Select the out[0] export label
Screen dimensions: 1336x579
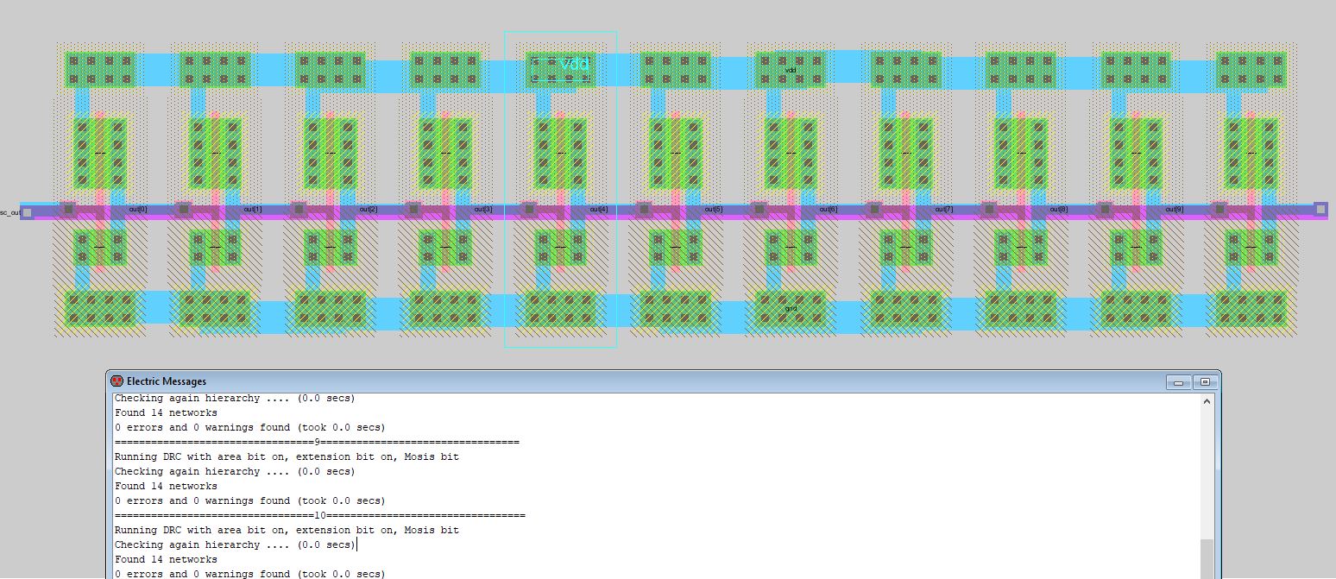click(x=138, y=210)
